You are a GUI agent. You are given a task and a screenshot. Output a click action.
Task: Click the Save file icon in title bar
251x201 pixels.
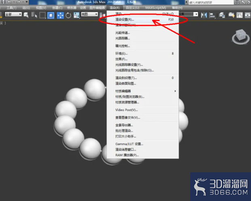[3, 2]
